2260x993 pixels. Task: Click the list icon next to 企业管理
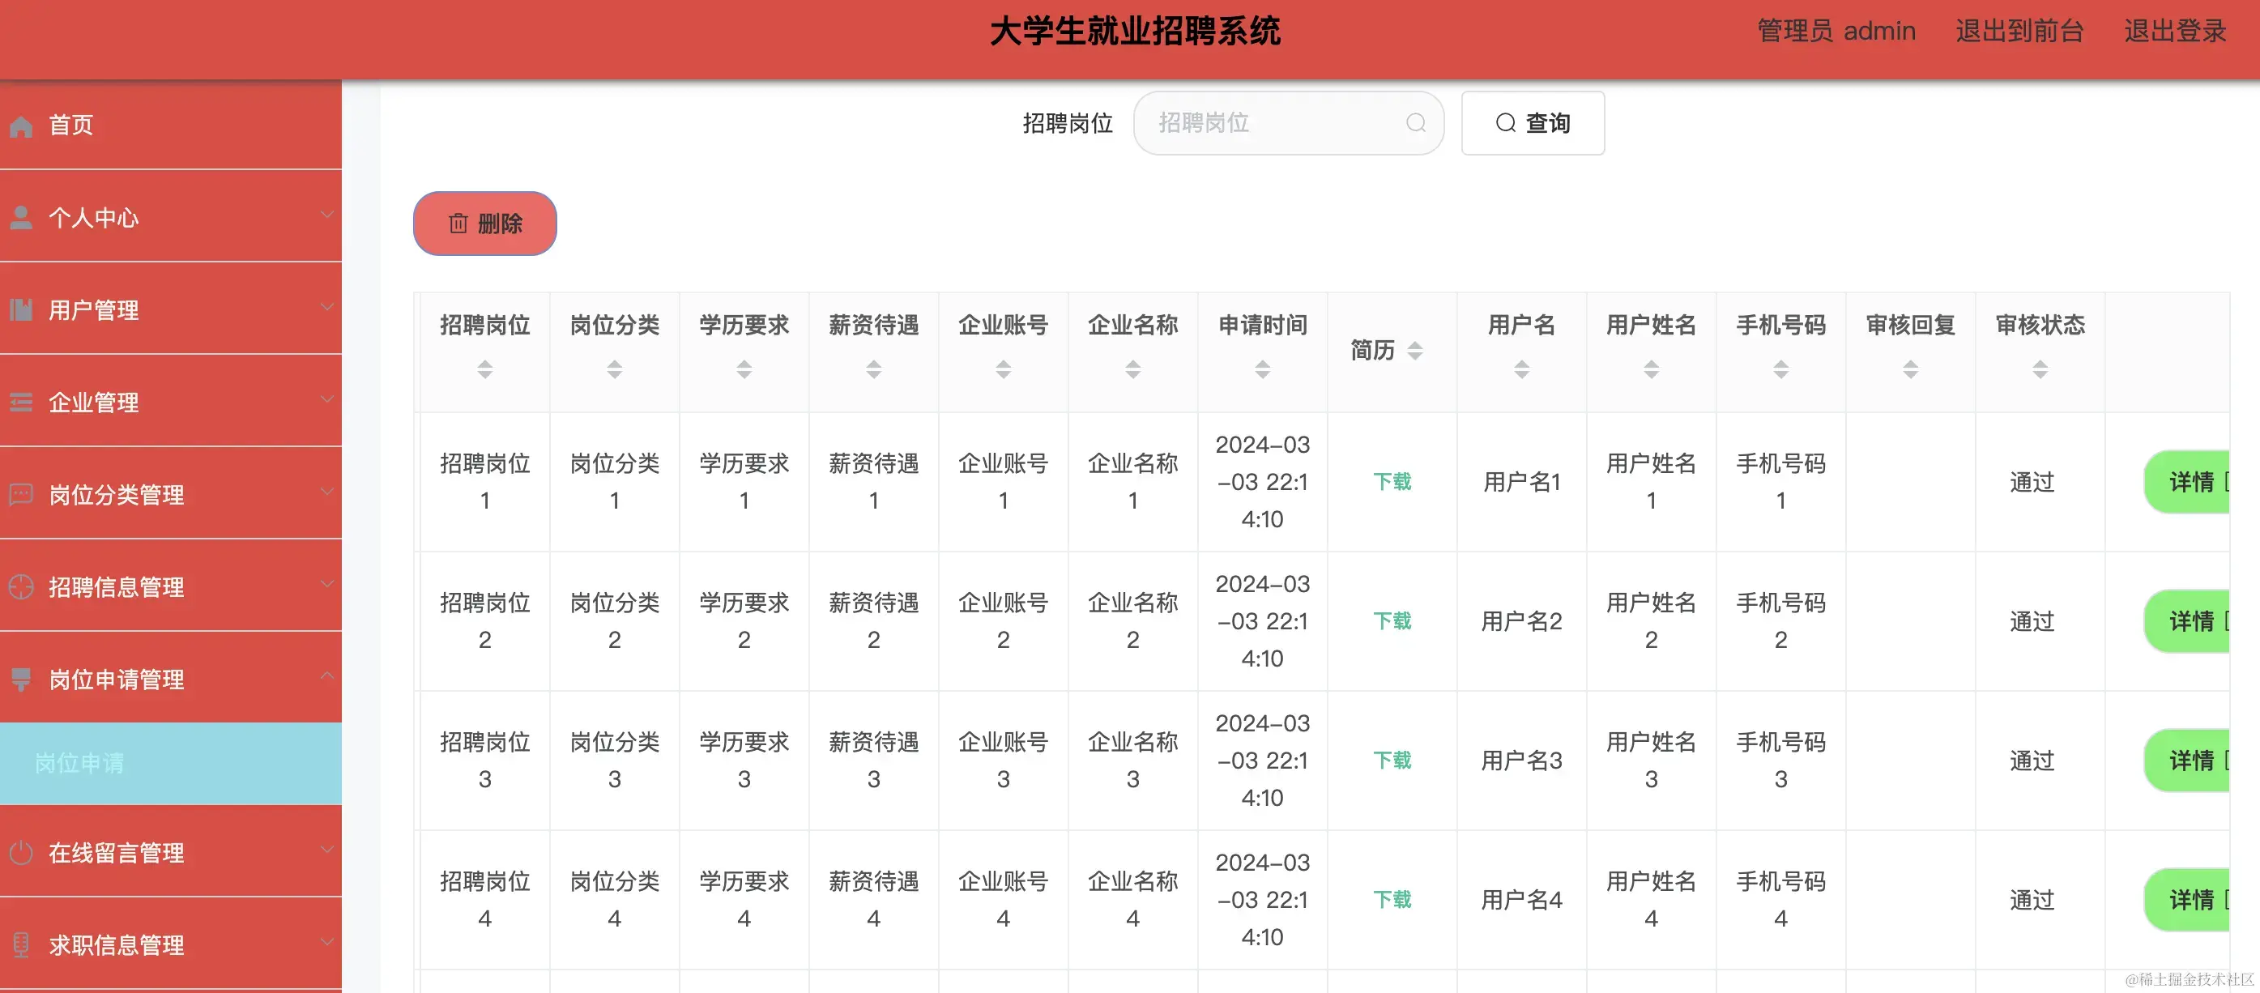click(22, 402)
